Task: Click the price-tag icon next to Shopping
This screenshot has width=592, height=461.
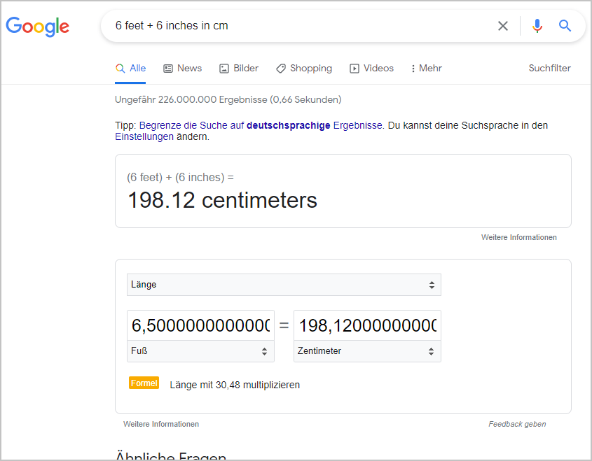Action: 282,68
